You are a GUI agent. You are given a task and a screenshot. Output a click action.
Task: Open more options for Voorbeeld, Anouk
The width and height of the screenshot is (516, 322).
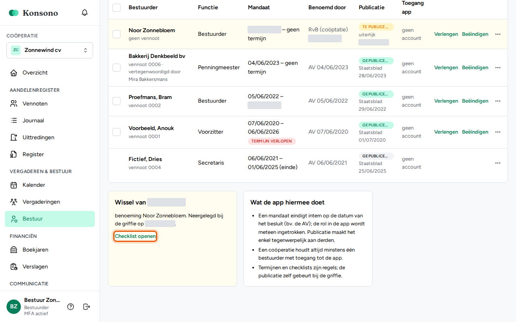click(498, 132)
